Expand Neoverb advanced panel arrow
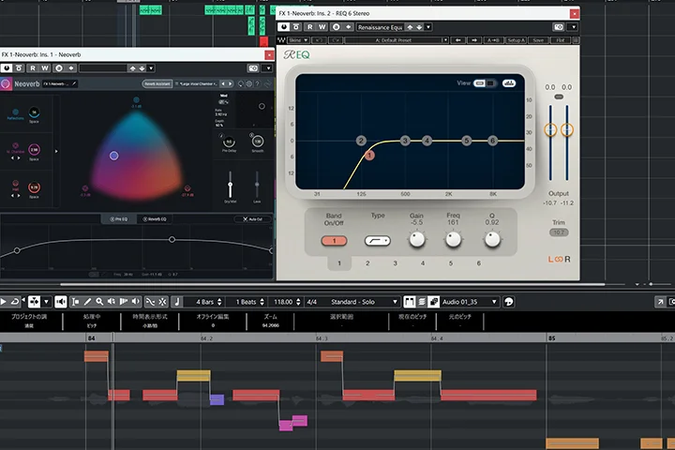This screenshot has height=450, width=675. tap(56, 151)
